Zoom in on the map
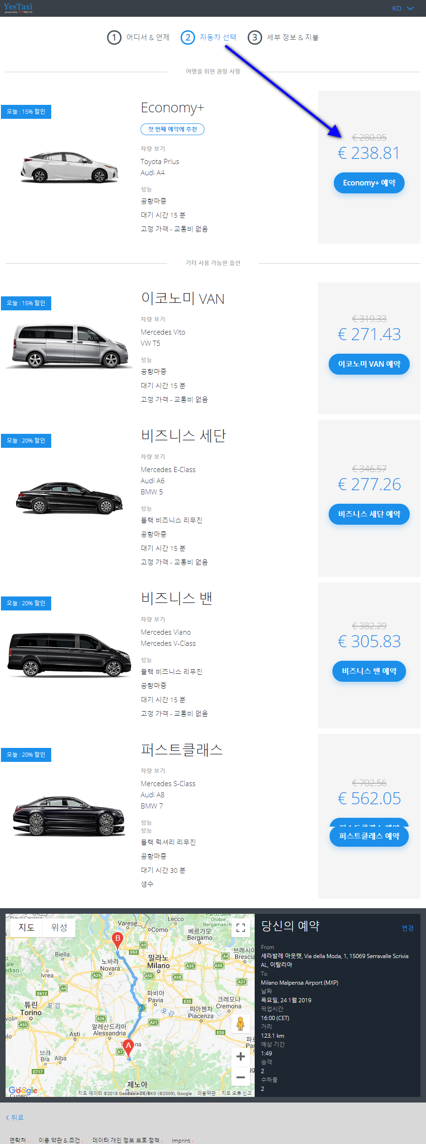The image size is (426, 1144). click(x=241, y=1056)
